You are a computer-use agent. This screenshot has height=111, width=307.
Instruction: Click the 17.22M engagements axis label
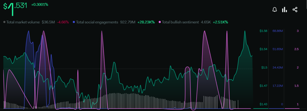coord(278,86)
